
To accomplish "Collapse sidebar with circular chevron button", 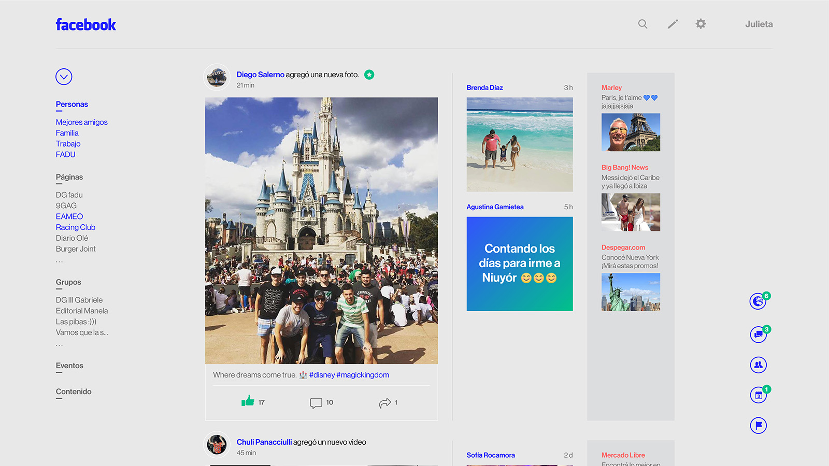I will tap(64, 77).
